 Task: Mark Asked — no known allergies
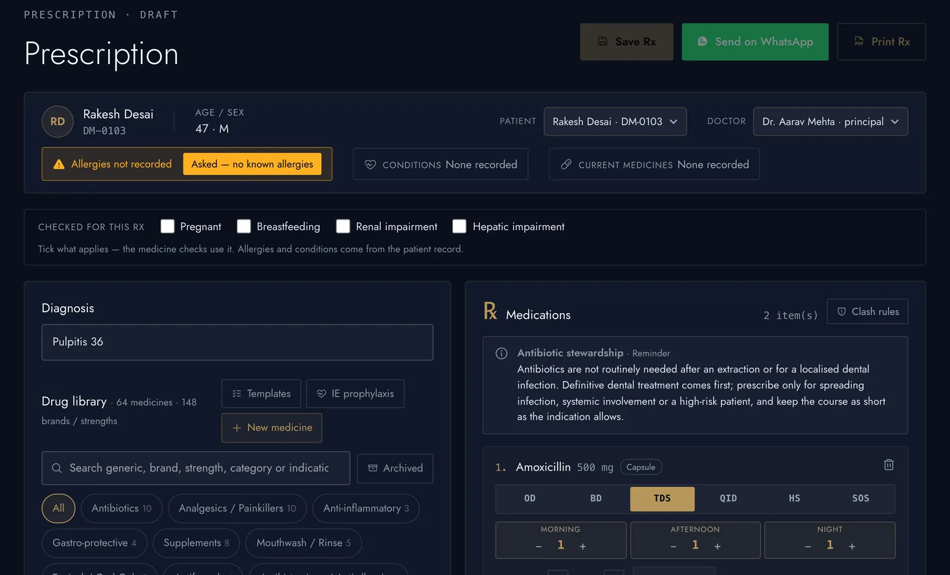pos(252,164)
